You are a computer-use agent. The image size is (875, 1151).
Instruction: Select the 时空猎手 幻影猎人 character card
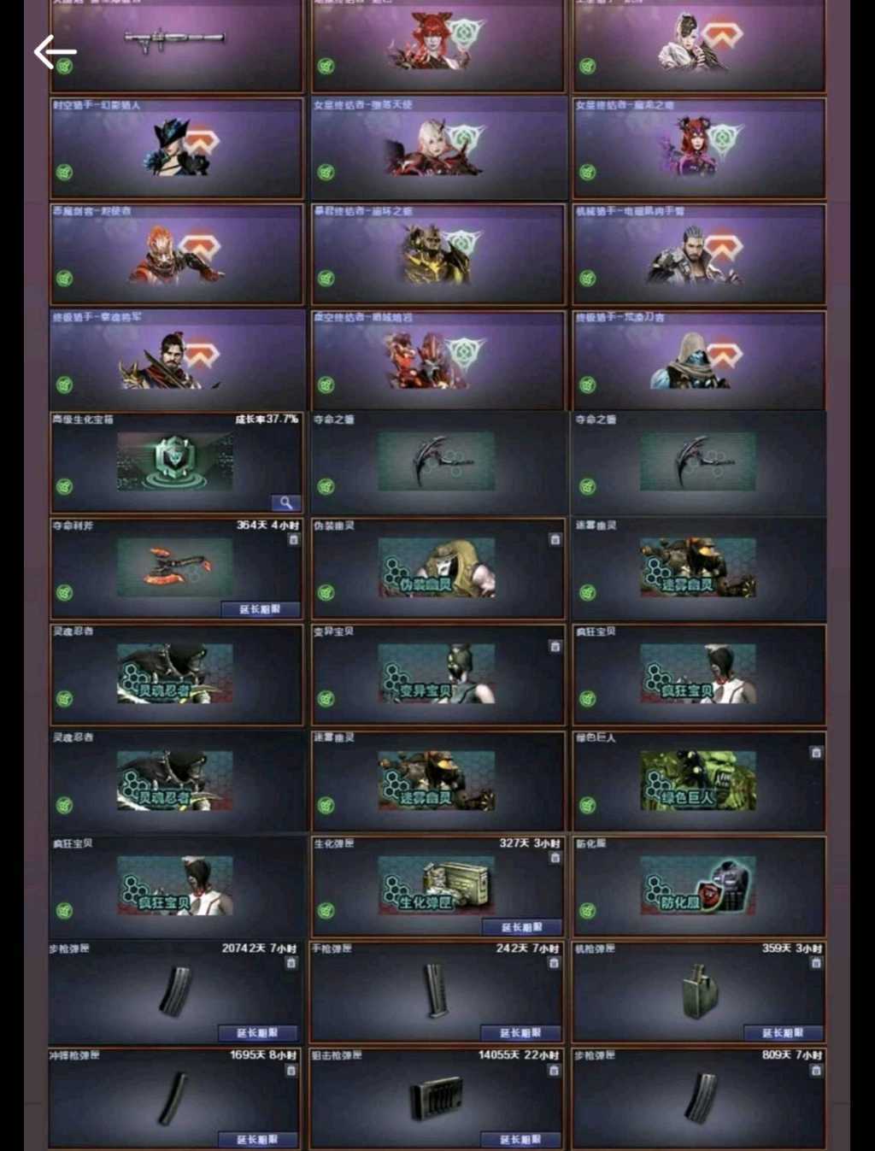click(x=177, y=149)
